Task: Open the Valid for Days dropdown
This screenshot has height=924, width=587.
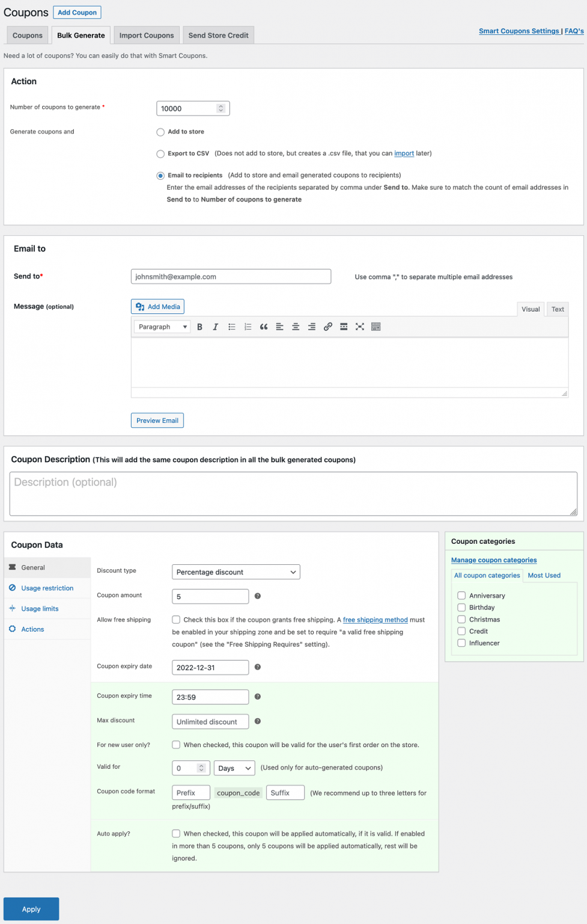Action: pyautogui.click(x=234, y=768)
